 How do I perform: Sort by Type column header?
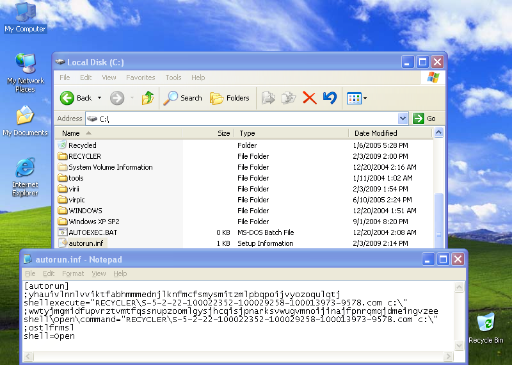click(291, 133)
